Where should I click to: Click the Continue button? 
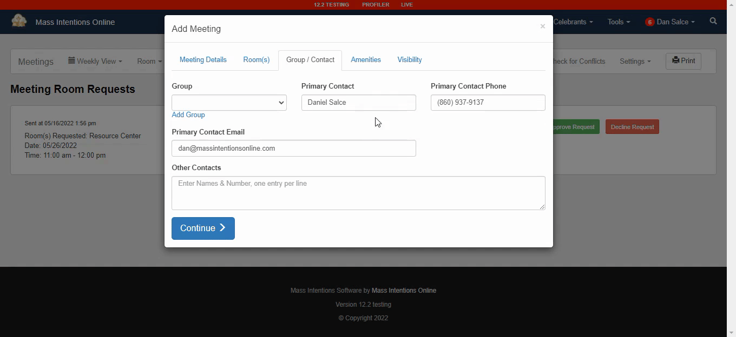click(x=203, y=228)
